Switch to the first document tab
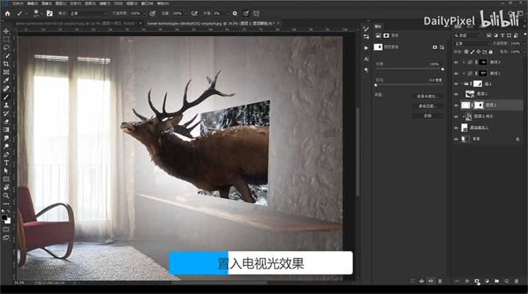 tap(40, 22)
